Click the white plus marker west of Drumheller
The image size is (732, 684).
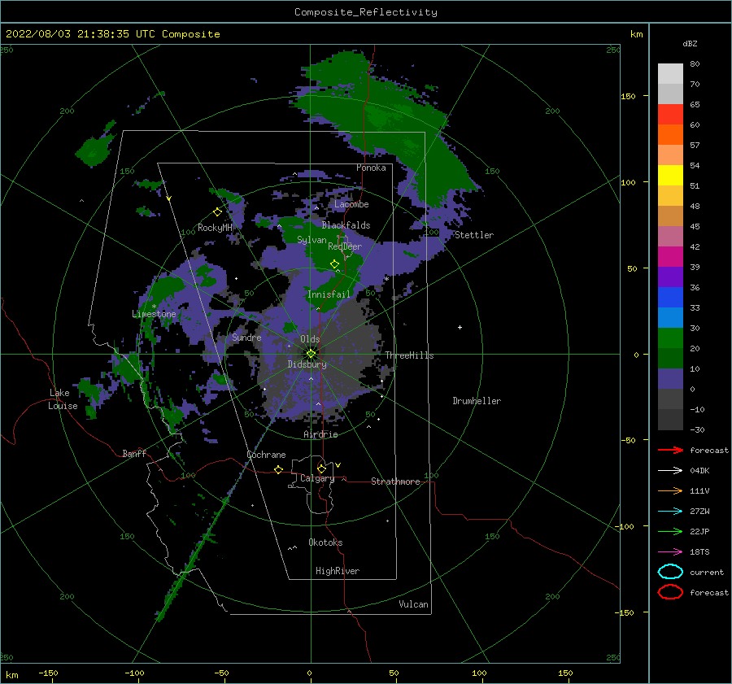(x=460, y=327)
